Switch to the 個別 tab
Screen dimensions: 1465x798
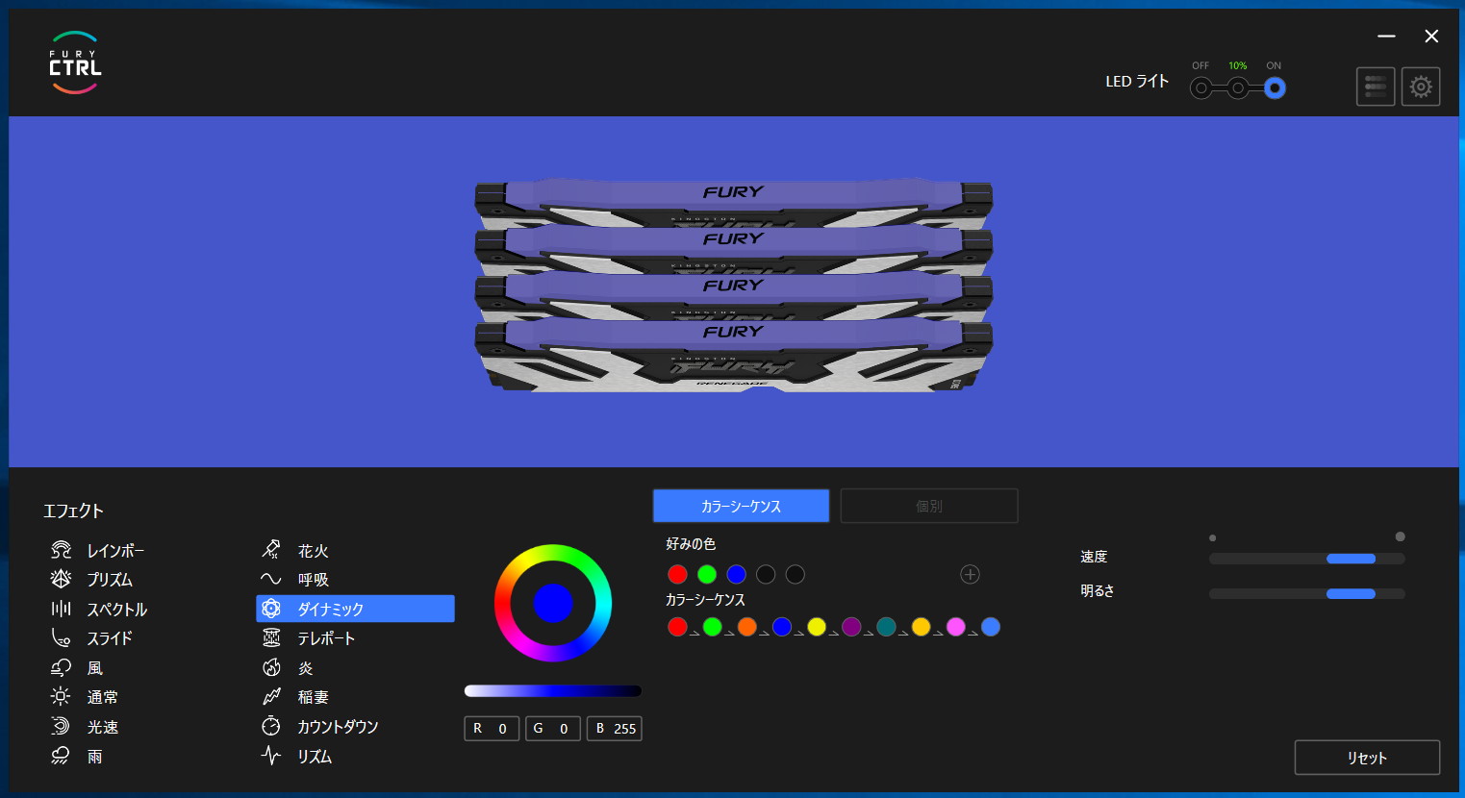(x=929, y=506)
